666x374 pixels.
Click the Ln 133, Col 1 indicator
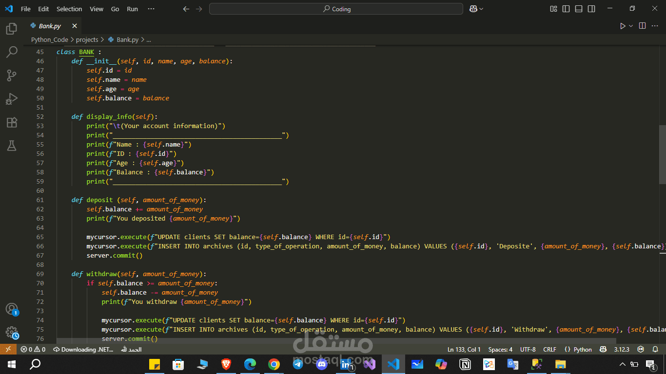click(464, 349)
